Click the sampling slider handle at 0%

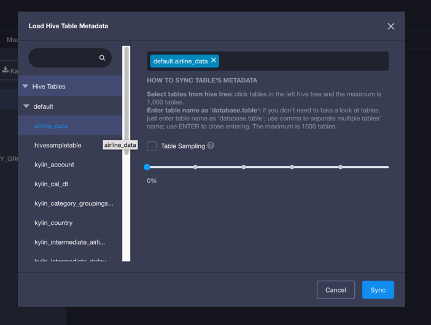pos(147,167)
